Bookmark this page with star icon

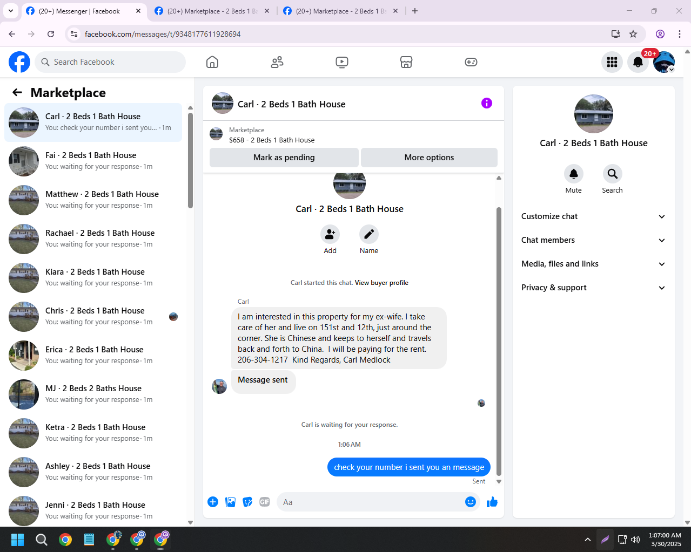[x=633, y=34]
